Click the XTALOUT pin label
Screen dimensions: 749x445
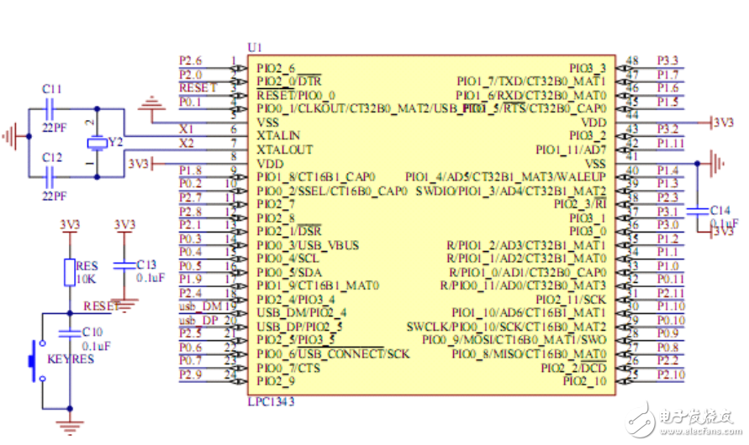286,149
